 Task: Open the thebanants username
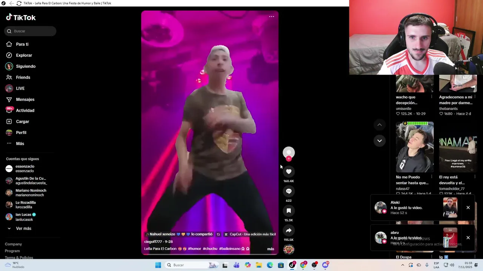[x=448, y=109]
